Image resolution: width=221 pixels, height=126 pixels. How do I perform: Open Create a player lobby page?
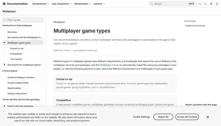18,83
